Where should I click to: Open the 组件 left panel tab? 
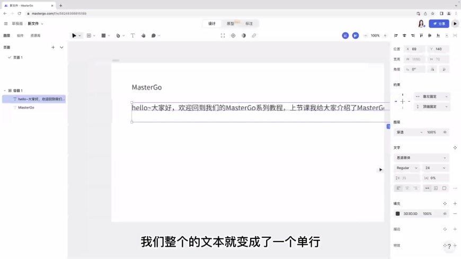point(20,35)
